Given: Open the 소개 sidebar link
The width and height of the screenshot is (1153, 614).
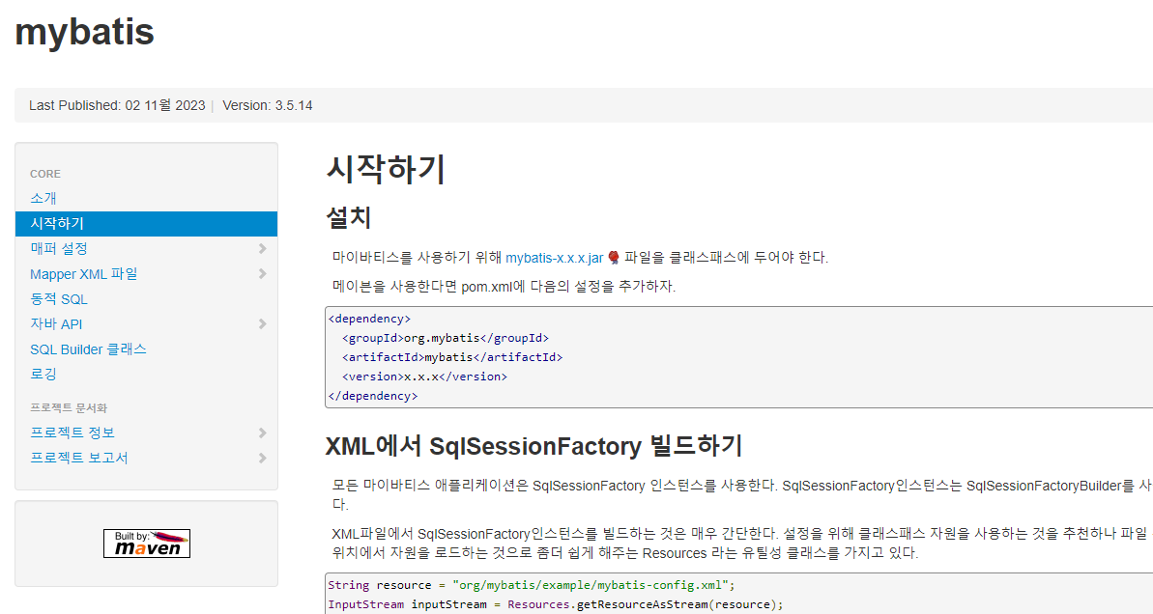Looking at the screenshot, I should click(x=43, y=198).
